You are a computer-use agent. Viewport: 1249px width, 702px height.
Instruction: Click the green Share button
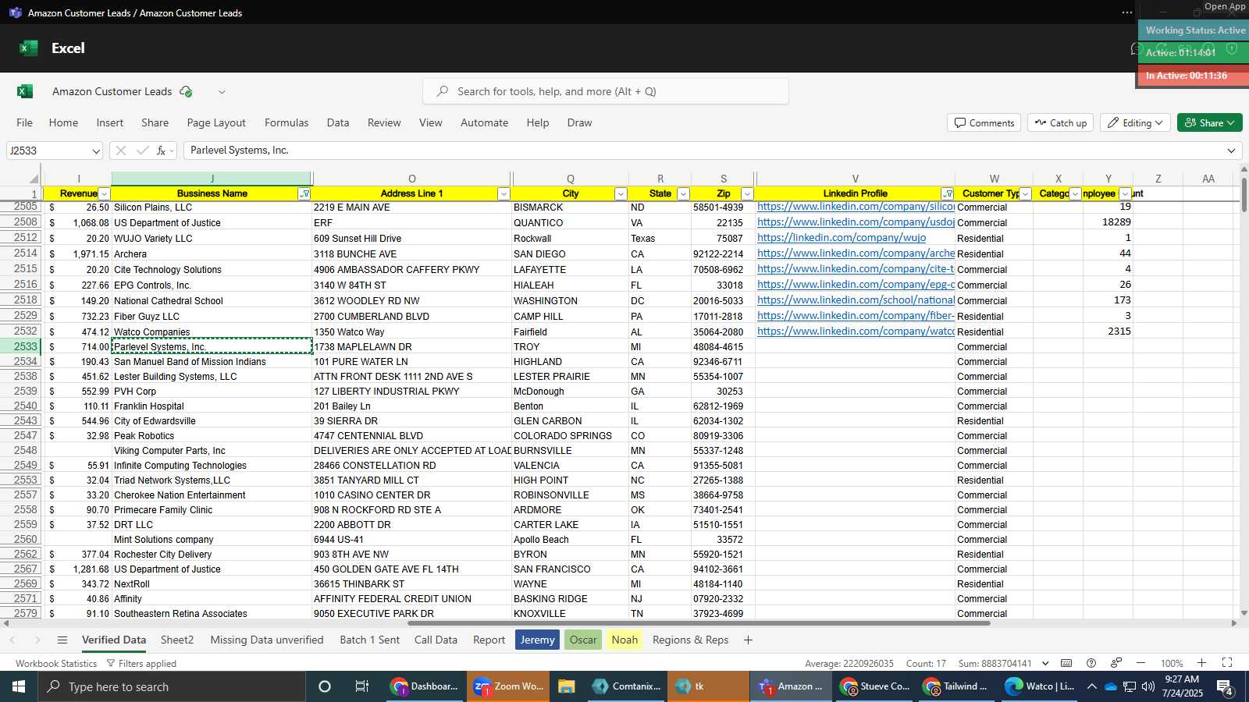pos(1209,122)
